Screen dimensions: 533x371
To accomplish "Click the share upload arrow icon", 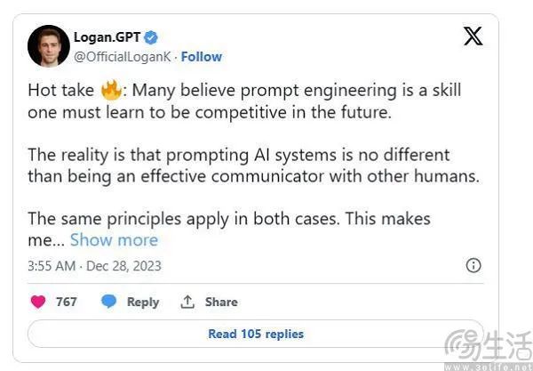I will pyautogui.click(x=187, y=302).
